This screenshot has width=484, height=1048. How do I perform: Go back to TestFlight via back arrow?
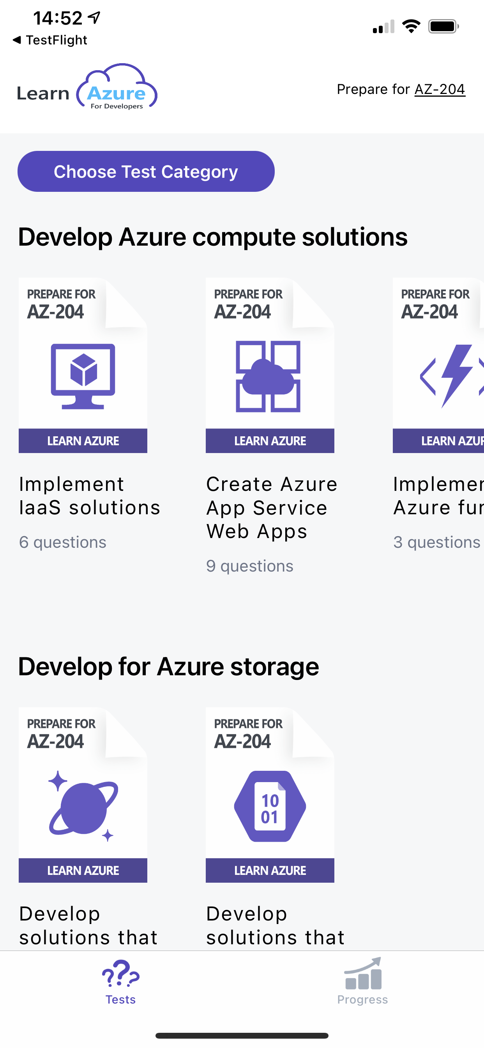[17, 40]
